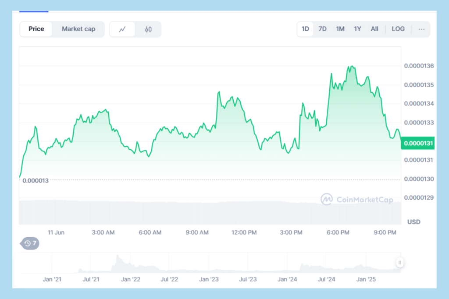Click the 9:00 PM time label

click(x=385, y=232)
